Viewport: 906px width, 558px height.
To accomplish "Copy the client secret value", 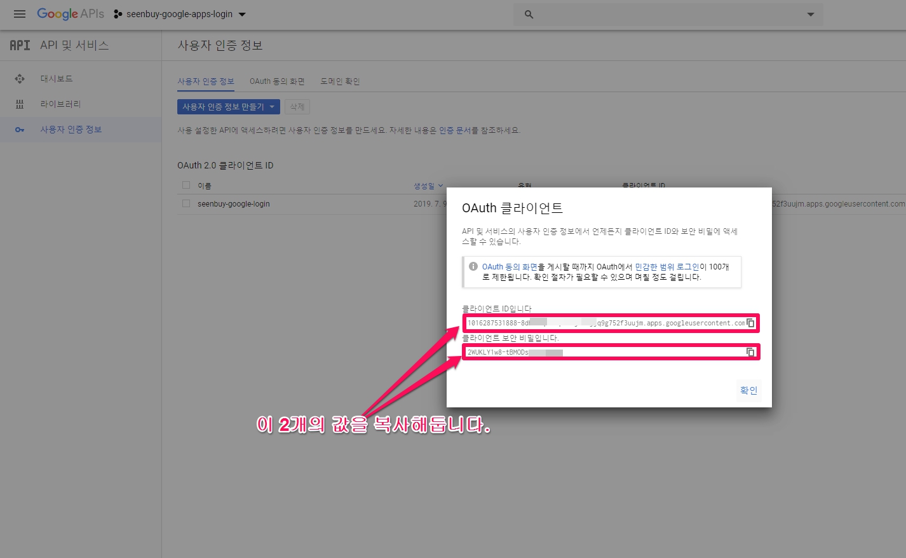I will point(750,352).
